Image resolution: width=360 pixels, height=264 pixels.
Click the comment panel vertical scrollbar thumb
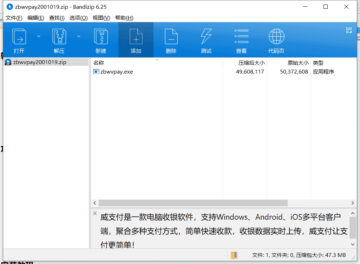pyautogui.click(x=353, y=227)
